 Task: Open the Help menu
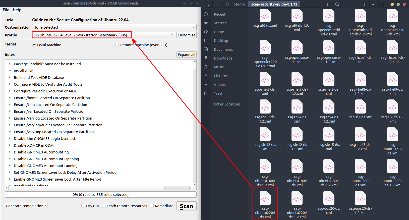tap(17, 10)
